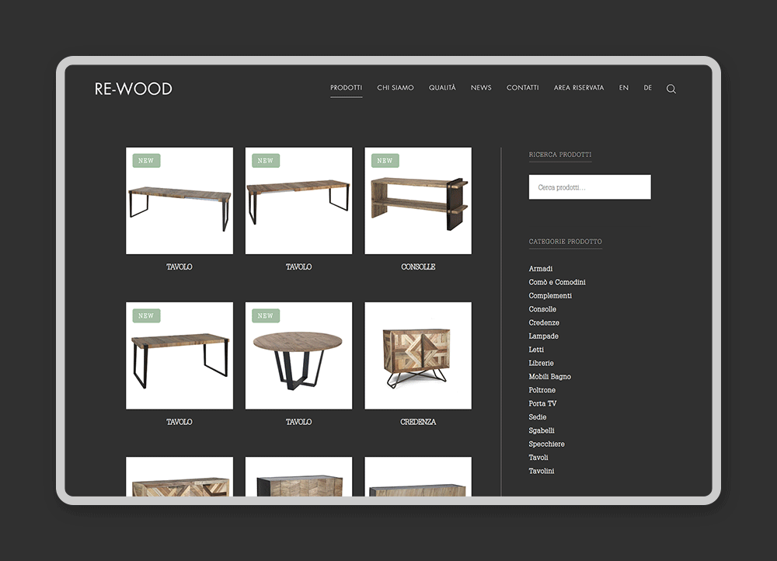Open the Armadi category
777x561 pixels.
click(540, 269)
